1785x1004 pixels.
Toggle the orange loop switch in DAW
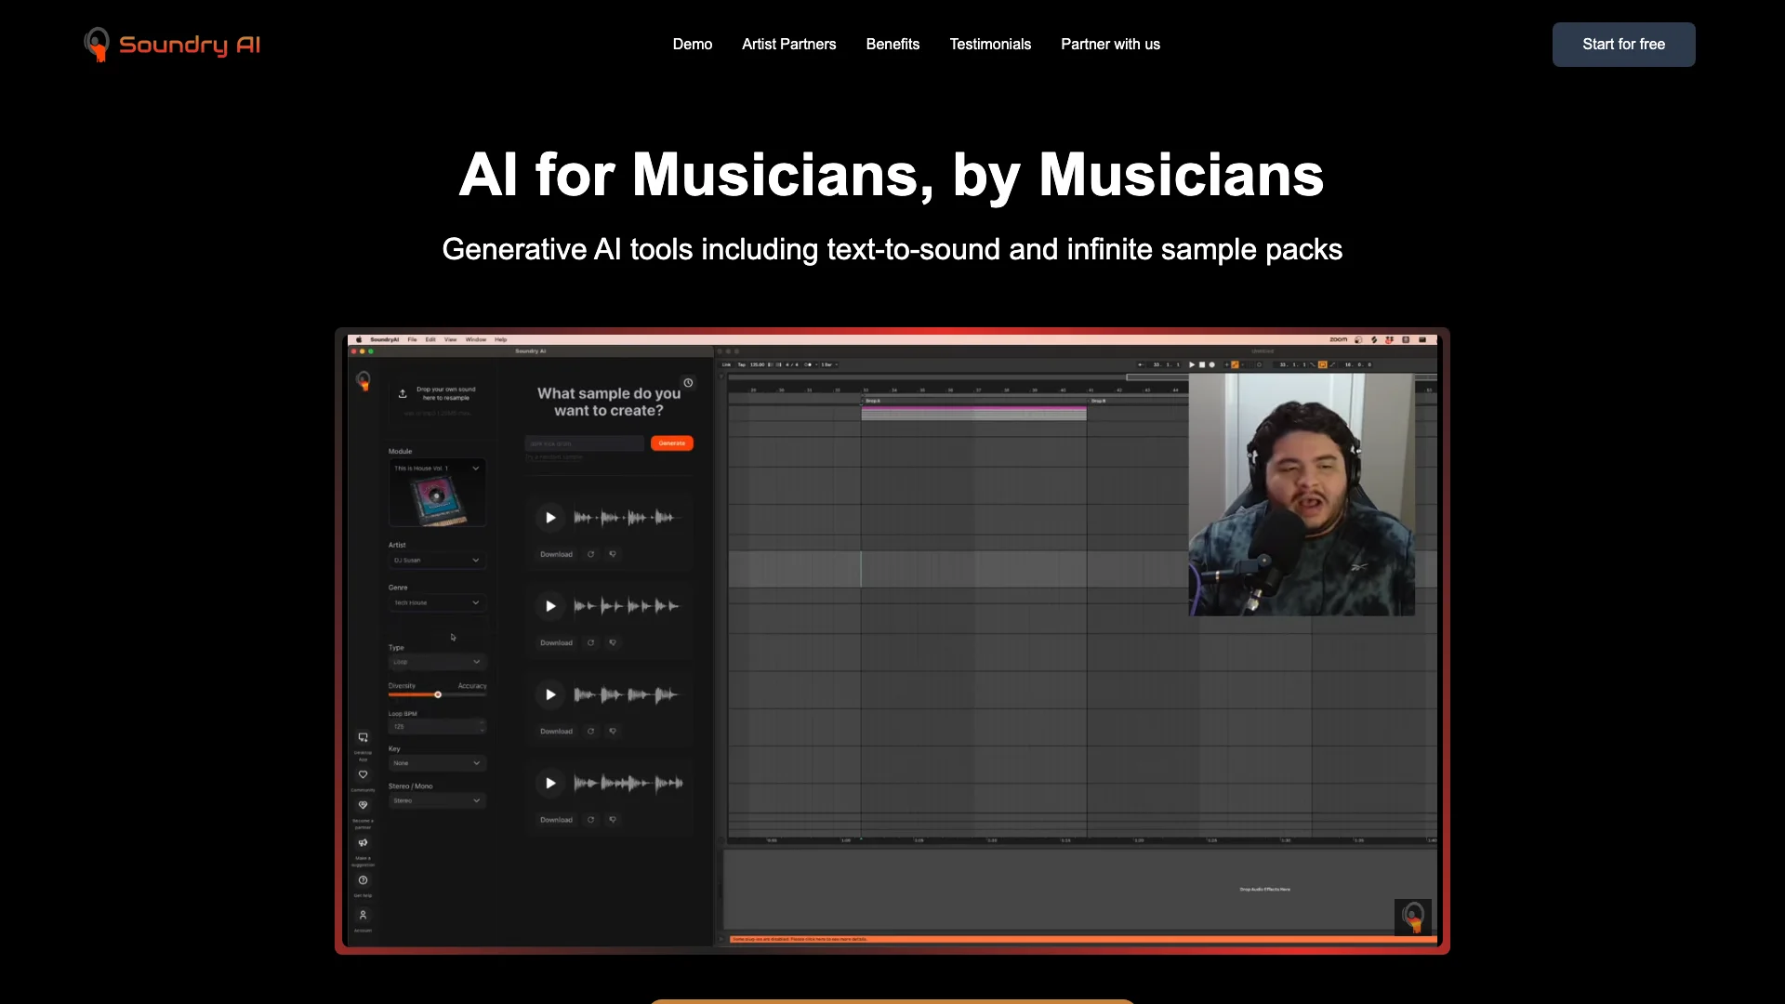pos(1322,365)
